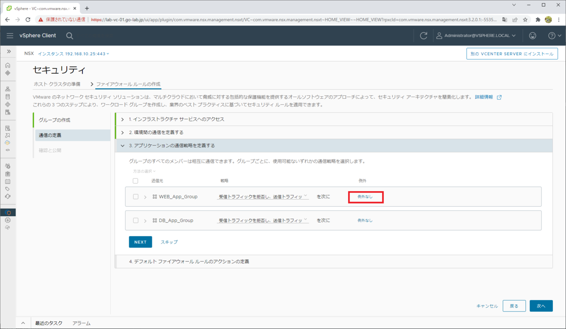
Task: Select グループの作成 in the step list
Action: click(x=72, y=120)
